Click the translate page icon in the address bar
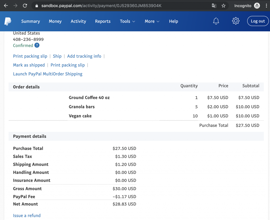The height and width of the screenshot is (220, 270). (x=214, y=6)
